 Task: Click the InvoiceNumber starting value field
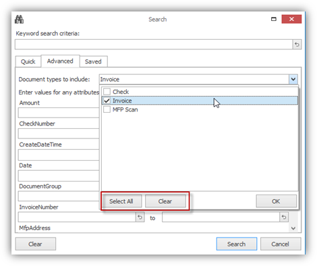click(77, 217)
